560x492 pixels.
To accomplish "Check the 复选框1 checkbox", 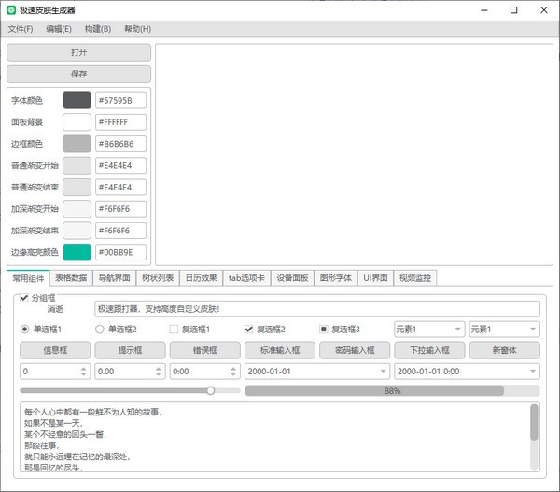I will [174, 329].
